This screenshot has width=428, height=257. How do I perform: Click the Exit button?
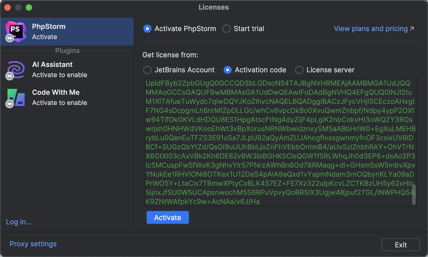(400, 245)
